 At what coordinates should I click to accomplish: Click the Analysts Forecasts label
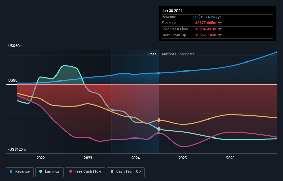(x=178, y=54)
